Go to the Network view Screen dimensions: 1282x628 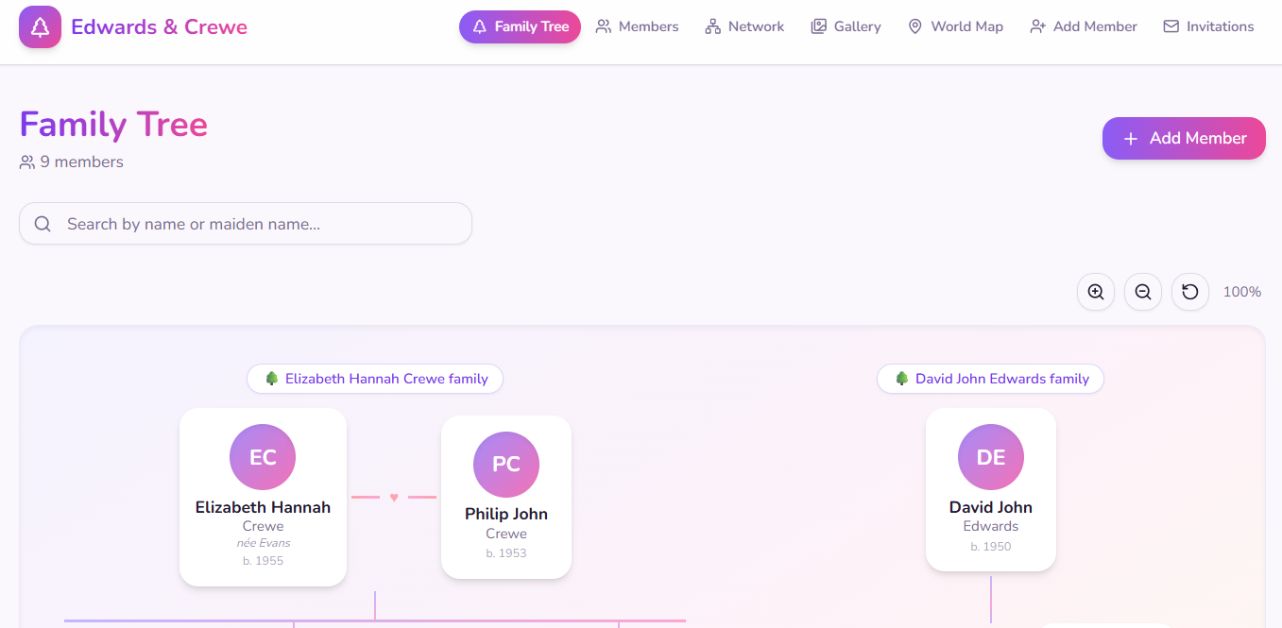pyautogui.click(x=744, y=26)
